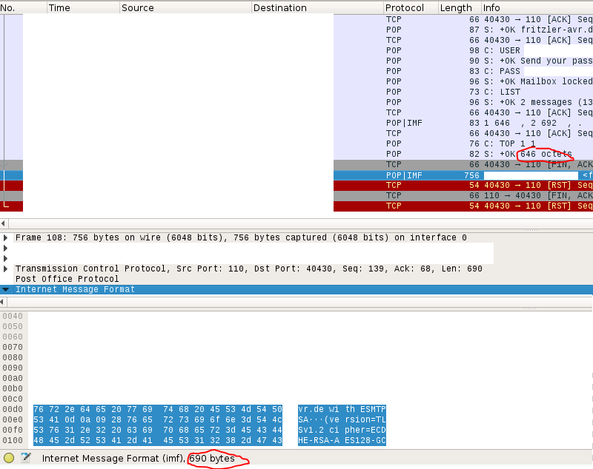593x469 pixels.
Task: Click the packet list horizontal scrollbar left arrow
Action: pyautogui.click(x=4, y=223)
